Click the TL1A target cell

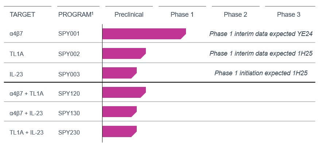[17, 55]
